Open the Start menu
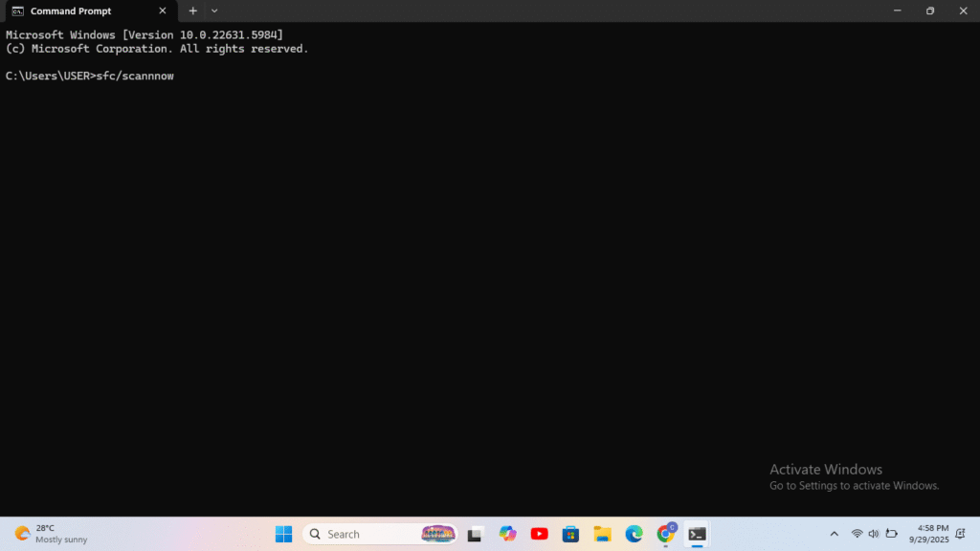The image size is (980, 551). pyautogui.click(x=283, y=534)
